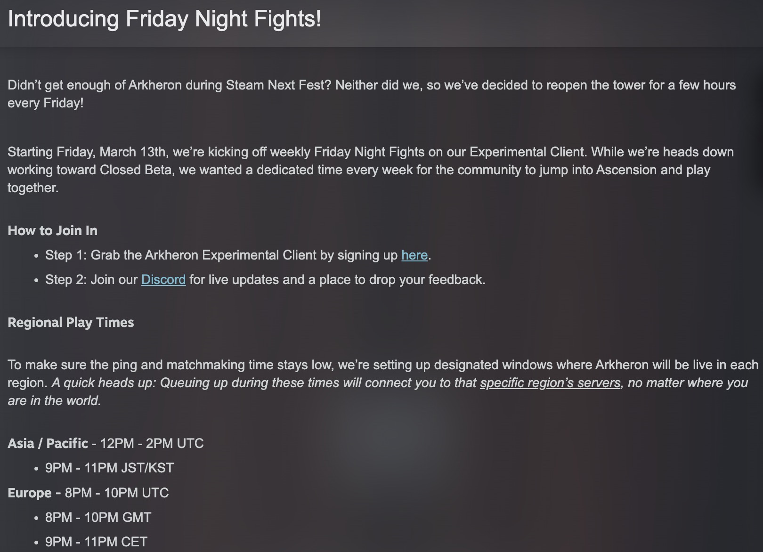This screenshot has height=552, width=763.
Task: Click the "Starting Friday, March 13th" text
Action: [87, 152]
